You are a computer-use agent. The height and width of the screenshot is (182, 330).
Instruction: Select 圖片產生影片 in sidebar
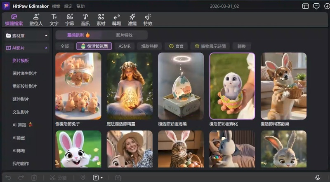pyautogui.click(x=25, y=73)
